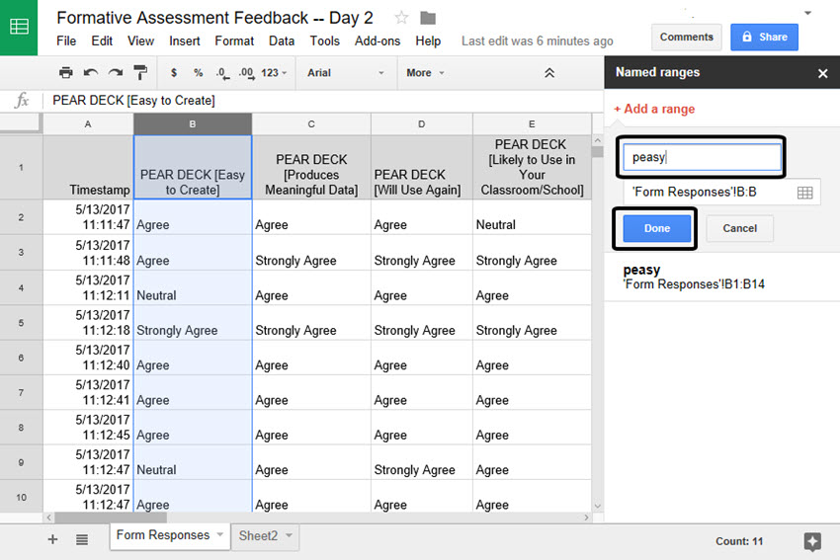This screenshot has height=560, width=840.
Task: Open Form Responses tab menu arrow
Action: (219, 534)
